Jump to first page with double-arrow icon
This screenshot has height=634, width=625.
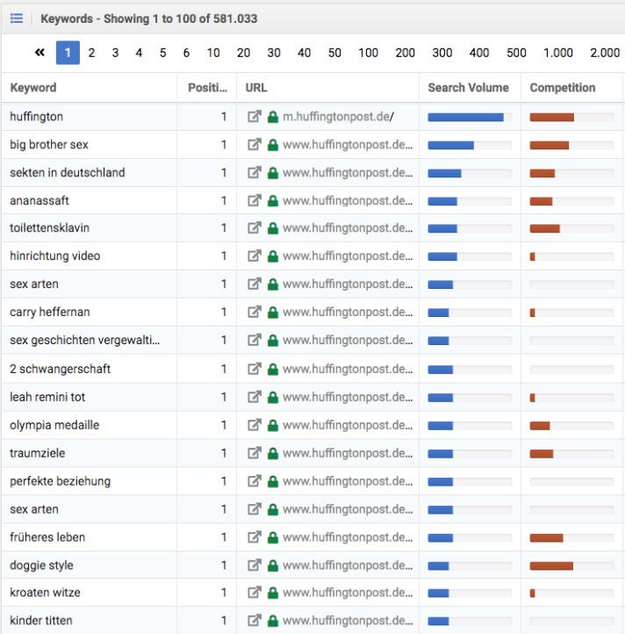tap(40, 53)
